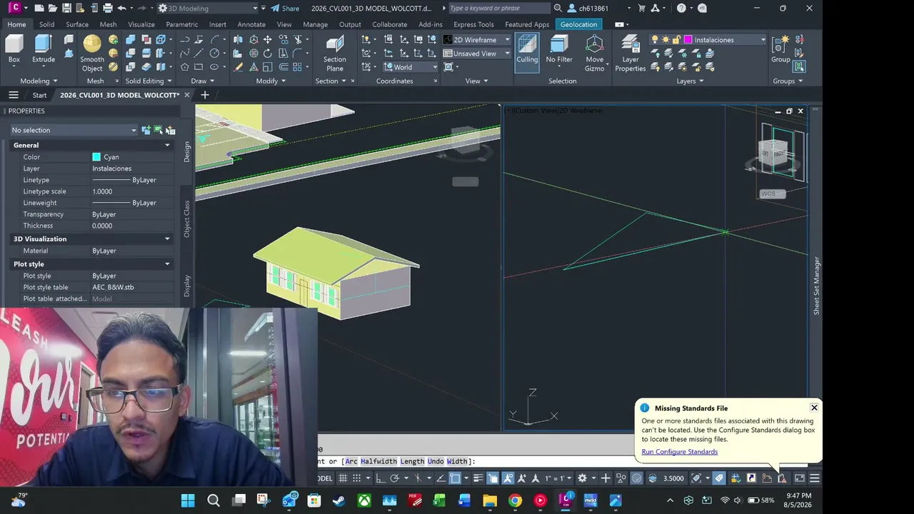914x514 pixels.
Task: Toggle layer on/off lightbulb in layer dropdown
Action: point(655,40)
